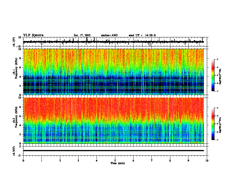
Task: Click the "ch.1(V)" y-axis label
Action: click(x=14, y=42)
